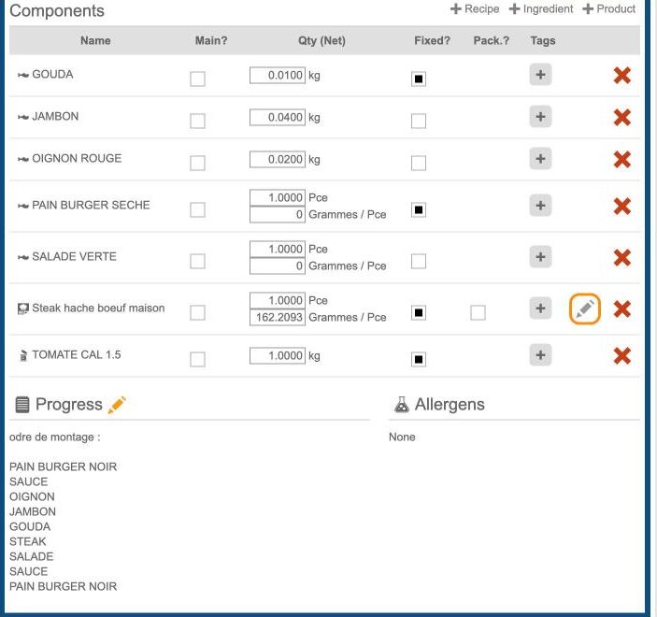Screen dimensions: 657x617
Task: Remove the PAIN BURGER SECHE component
Action: pyautogui.click(x=622, y=206)
